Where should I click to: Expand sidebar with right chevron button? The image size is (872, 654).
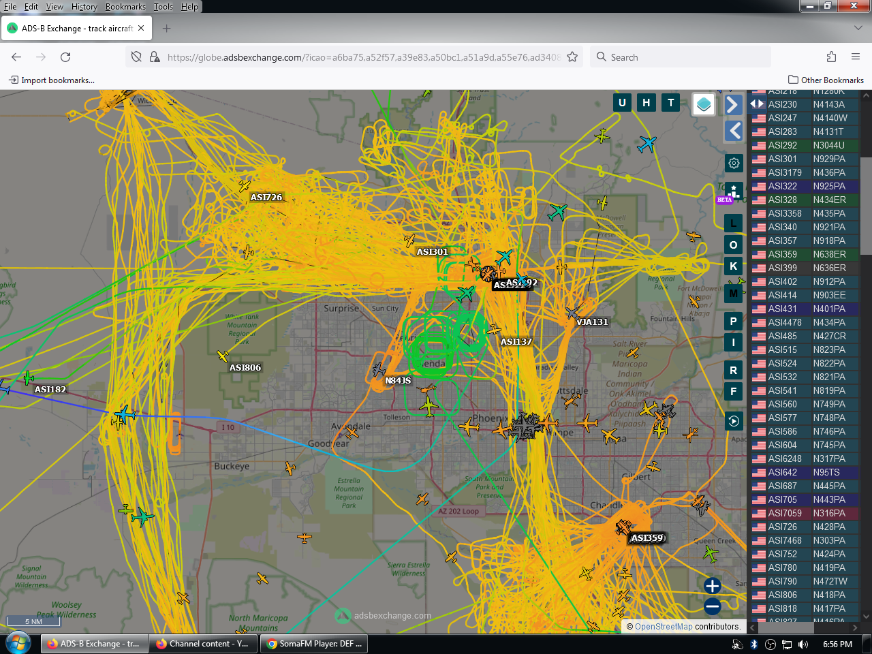[x=733, y=104]
